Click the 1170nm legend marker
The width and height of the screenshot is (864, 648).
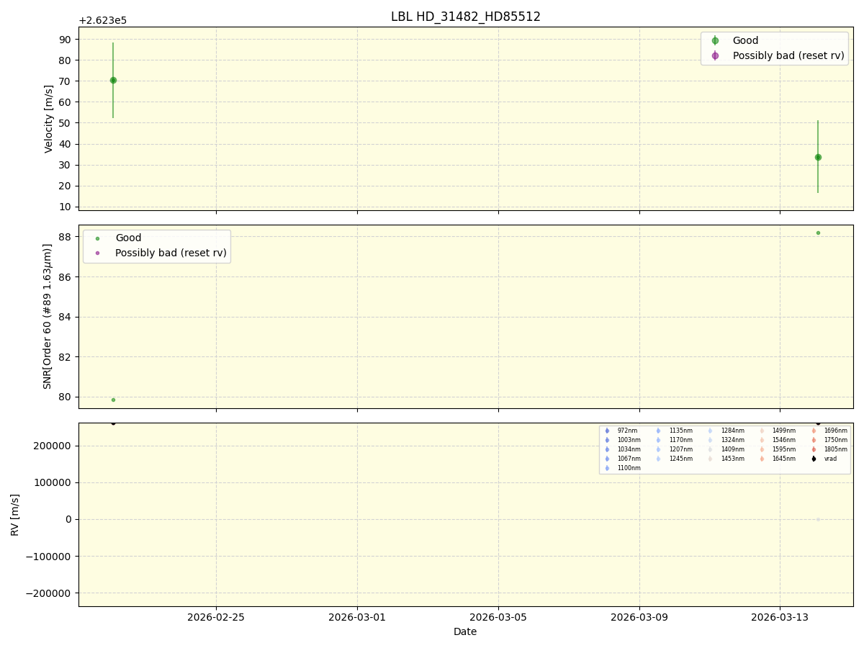tap(658, 440)
